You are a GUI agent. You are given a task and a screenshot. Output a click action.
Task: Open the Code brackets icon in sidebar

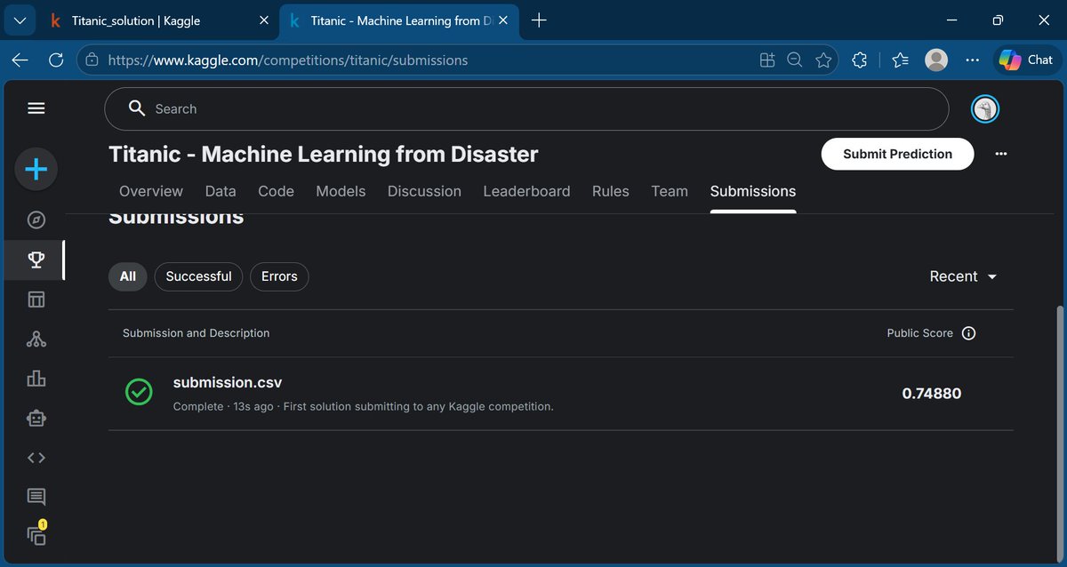[36, 458]
